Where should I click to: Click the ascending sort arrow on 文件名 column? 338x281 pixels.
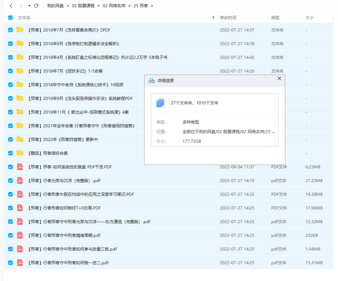point(213,17)
